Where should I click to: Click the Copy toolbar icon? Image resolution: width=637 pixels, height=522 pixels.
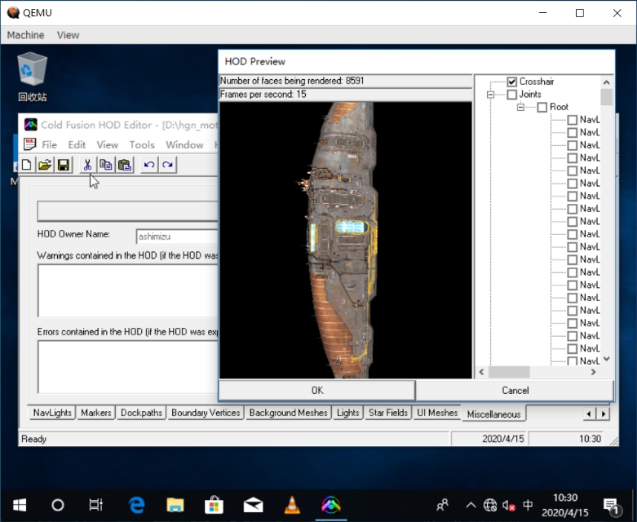pos(106,165)
